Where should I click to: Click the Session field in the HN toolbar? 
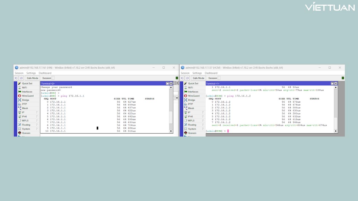coord(53,78)
